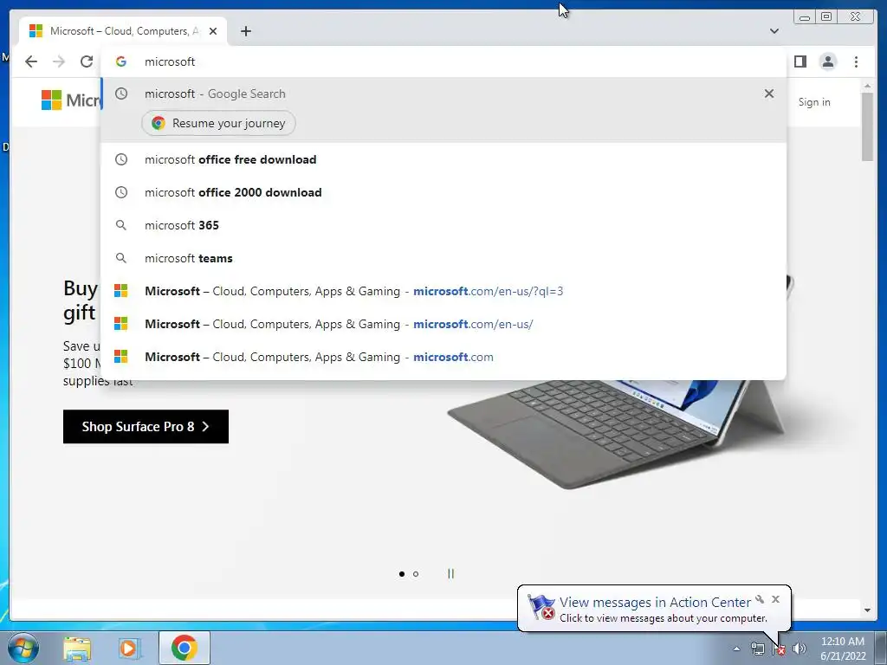Click the wrench icon in the notification balloon
The width and height of the screenshot is (887, 665).
point(760,599)
